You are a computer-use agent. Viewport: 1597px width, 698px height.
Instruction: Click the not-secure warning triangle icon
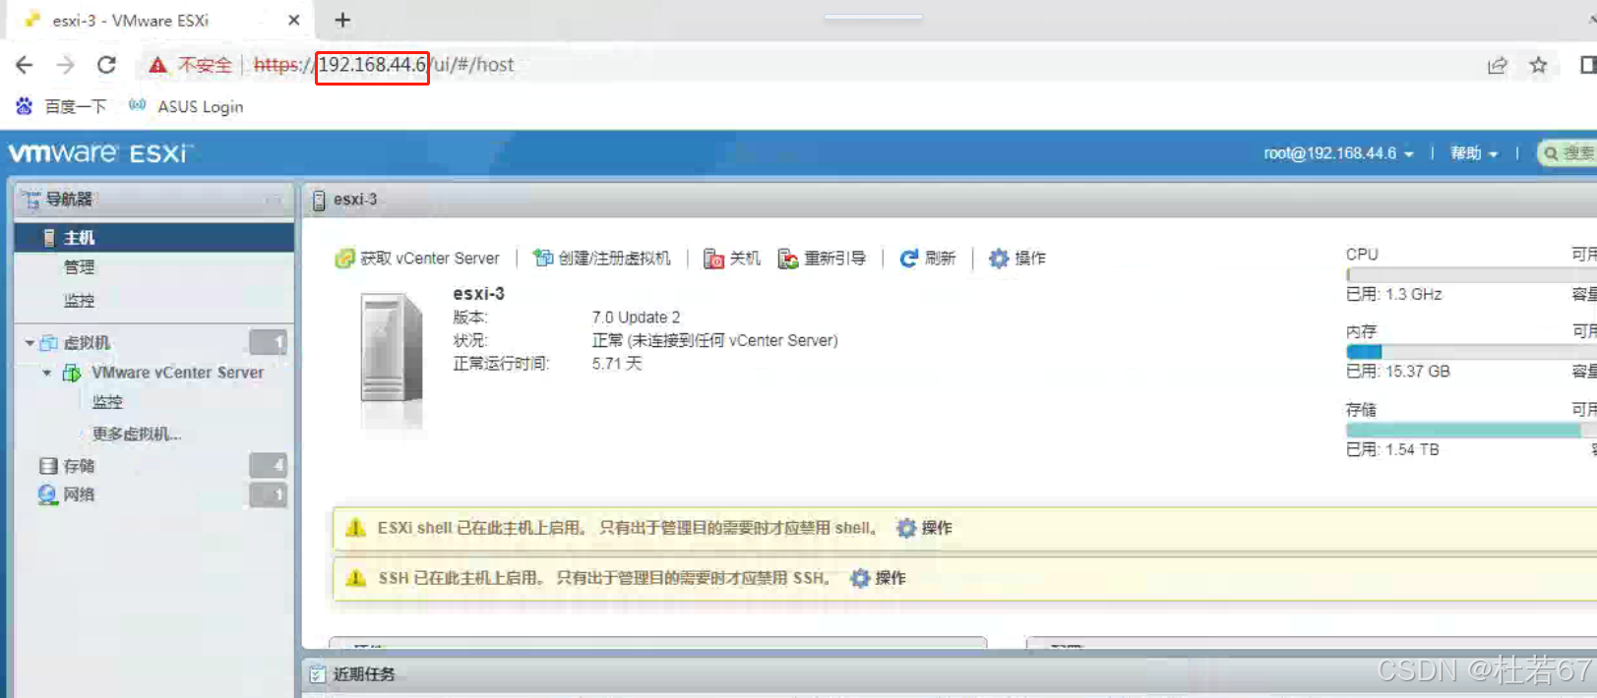(x=157, y=65)
